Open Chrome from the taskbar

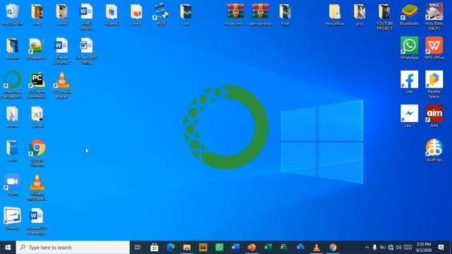(x=333, y=248)
